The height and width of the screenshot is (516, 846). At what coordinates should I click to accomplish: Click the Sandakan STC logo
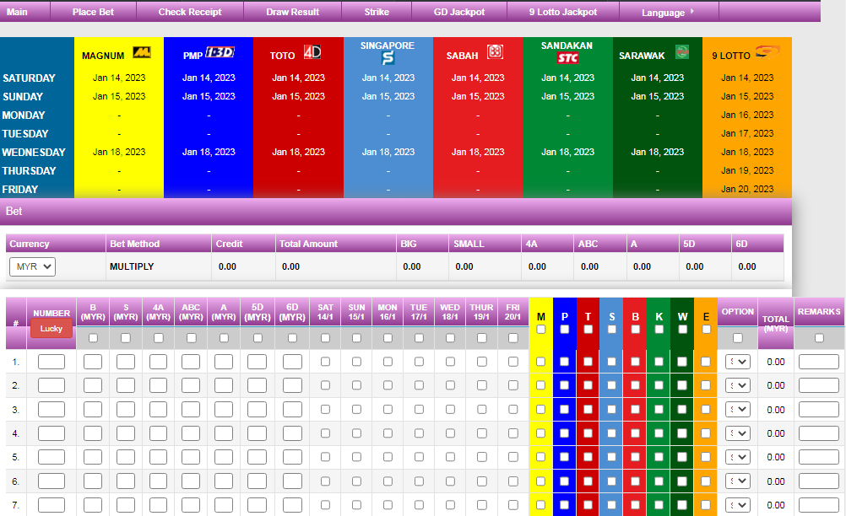(x=567, y=58)
